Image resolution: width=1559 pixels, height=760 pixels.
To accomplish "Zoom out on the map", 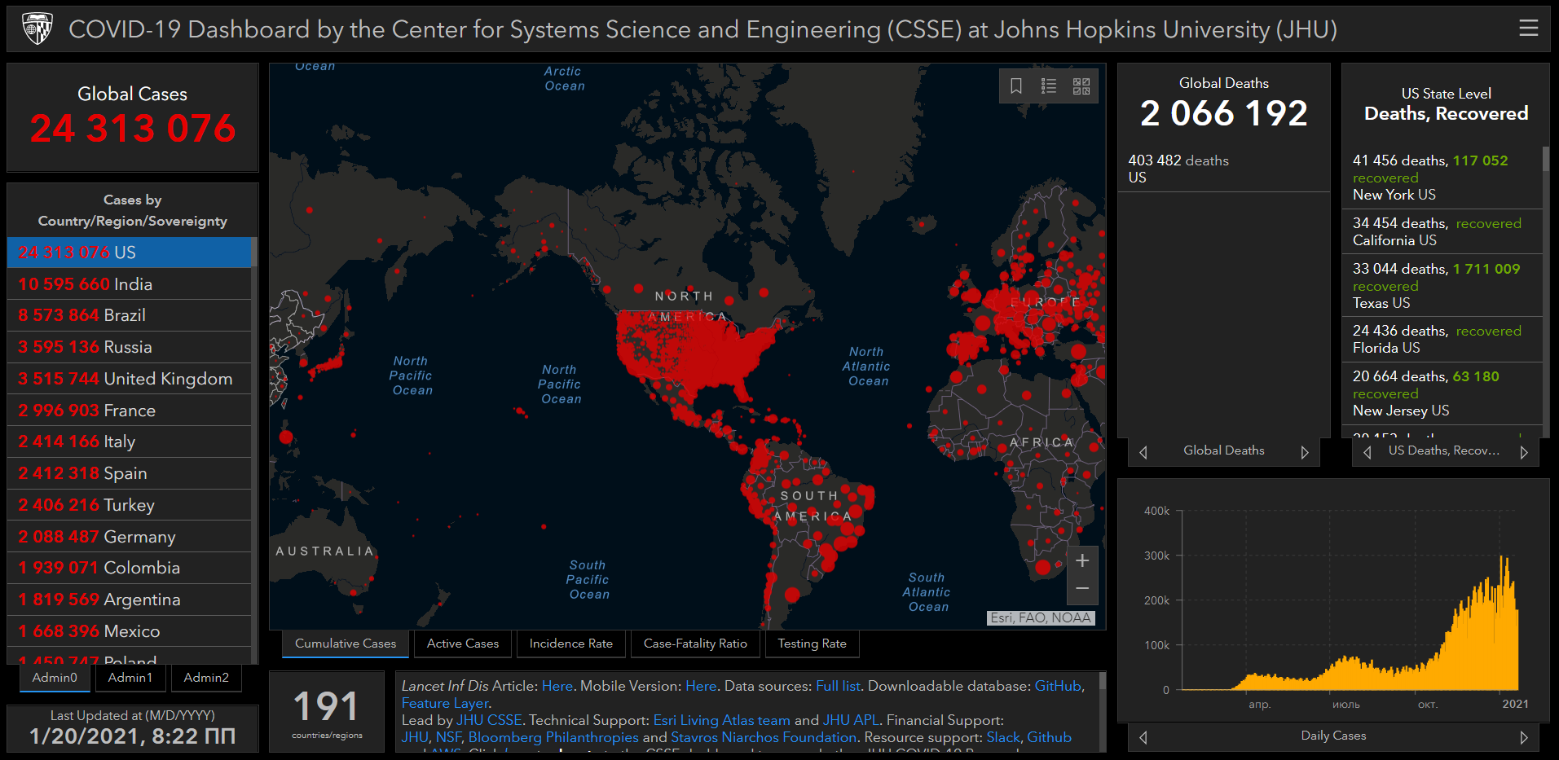I will 1082,589.
